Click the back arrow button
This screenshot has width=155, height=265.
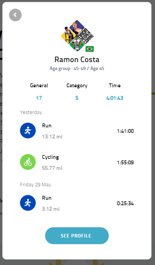[15, 15]
